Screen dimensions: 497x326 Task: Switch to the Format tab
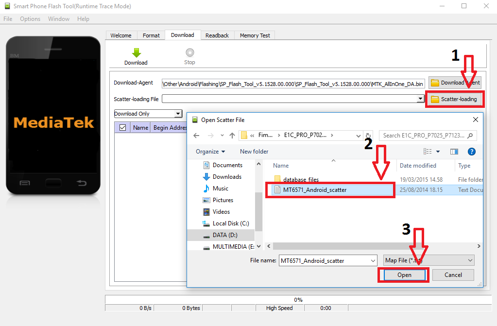point(151,35)
